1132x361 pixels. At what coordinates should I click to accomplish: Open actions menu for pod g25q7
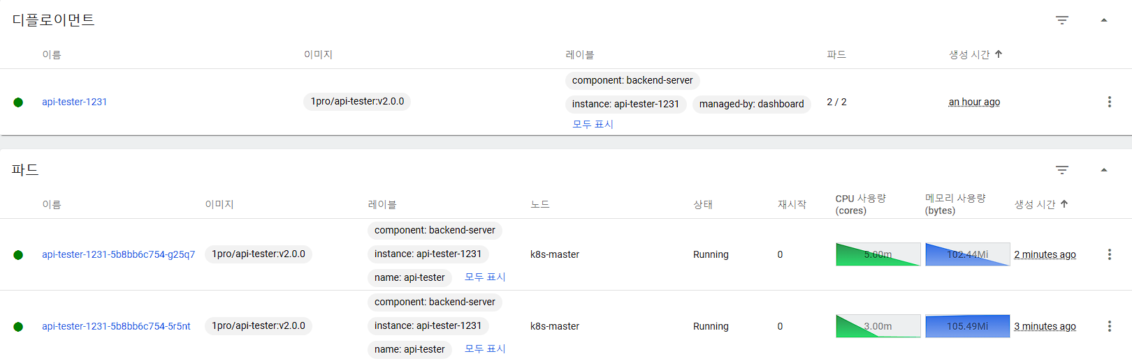[x=1109, y=254]
